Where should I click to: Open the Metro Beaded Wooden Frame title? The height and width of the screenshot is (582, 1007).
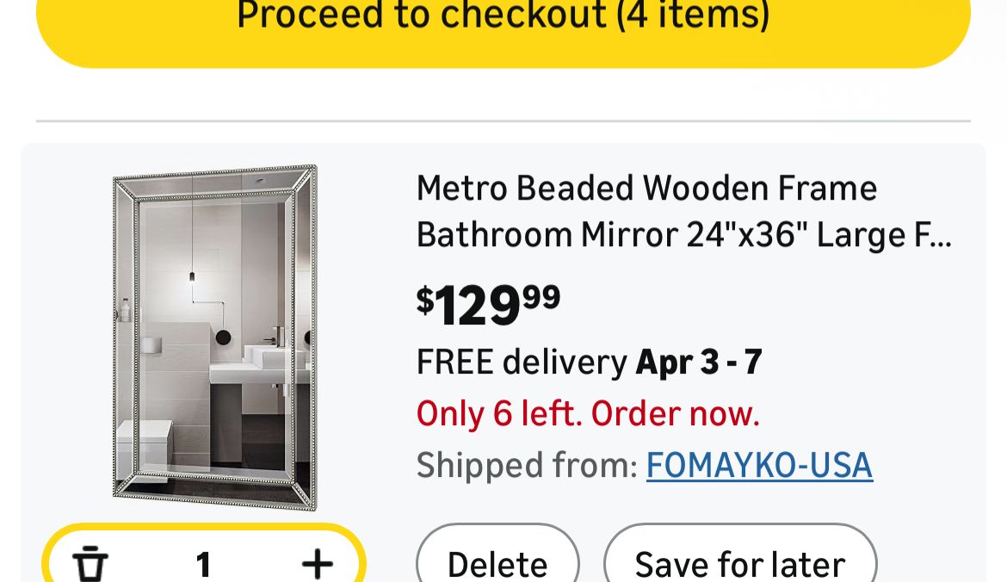click(x=646, y=188)
